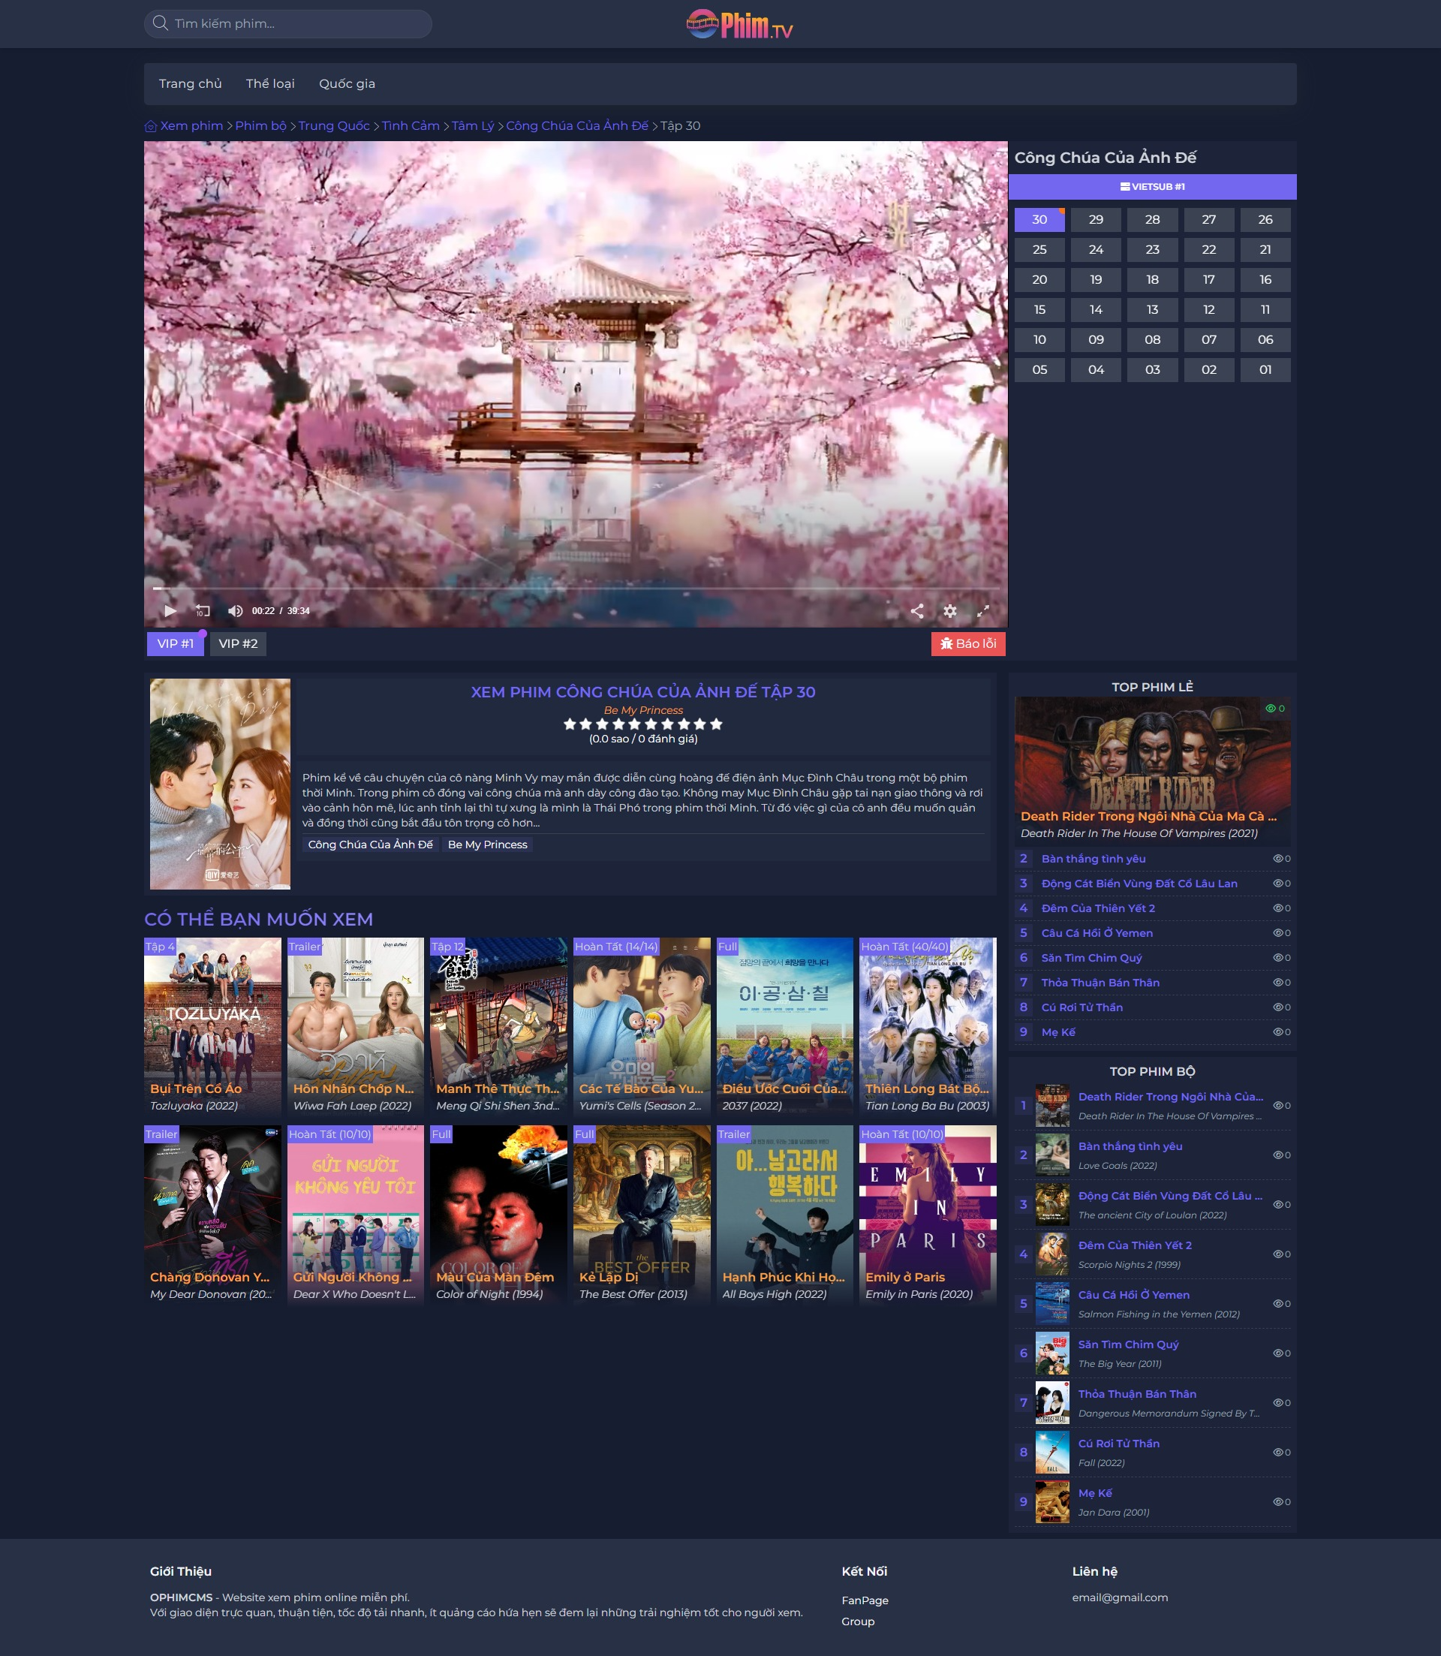Seek on the video progress bar
The width and height of the screenshot is (1441, 1656).
click(576, 589)
